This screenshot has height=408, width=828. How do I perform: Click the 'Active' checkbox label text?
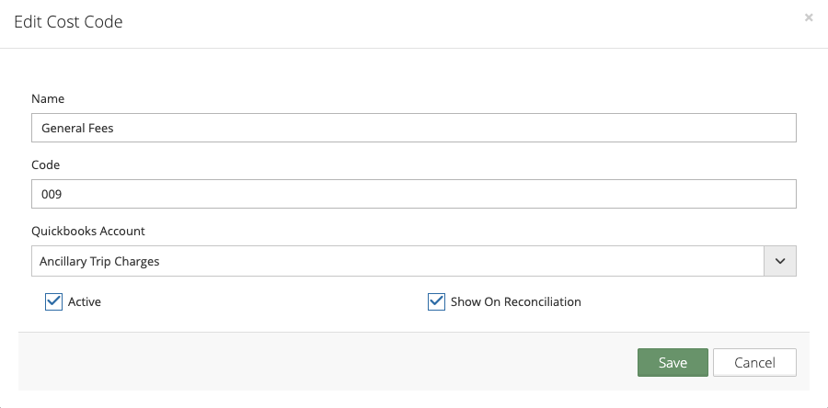[x=85, y=301]
